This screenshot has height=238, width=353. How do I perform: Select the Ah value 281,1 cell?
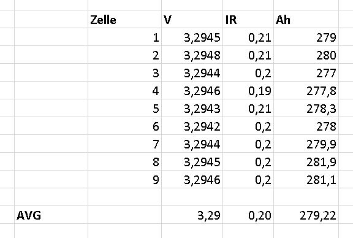(x=306, y=179)
